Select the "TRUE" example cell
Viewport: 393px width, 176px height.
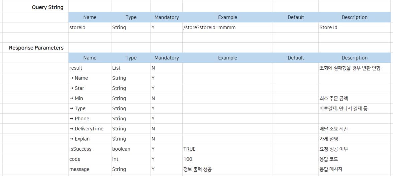coord(189,149)
